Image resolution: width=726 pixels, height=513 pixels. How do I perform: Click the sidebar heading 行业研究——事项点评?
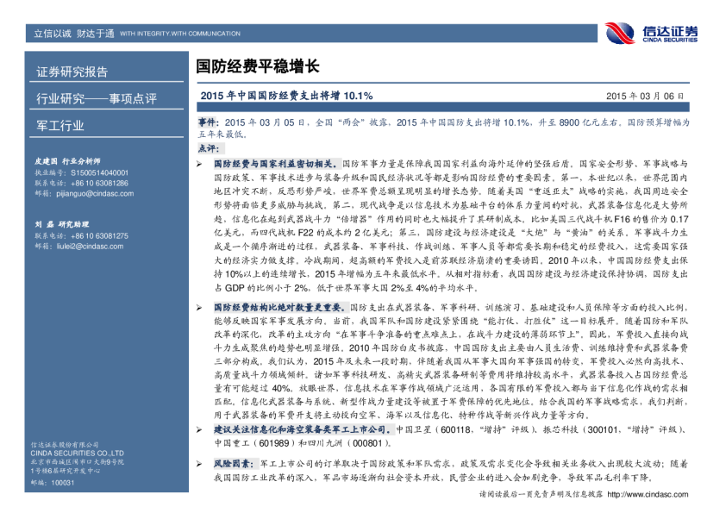(x=97, y=98)
